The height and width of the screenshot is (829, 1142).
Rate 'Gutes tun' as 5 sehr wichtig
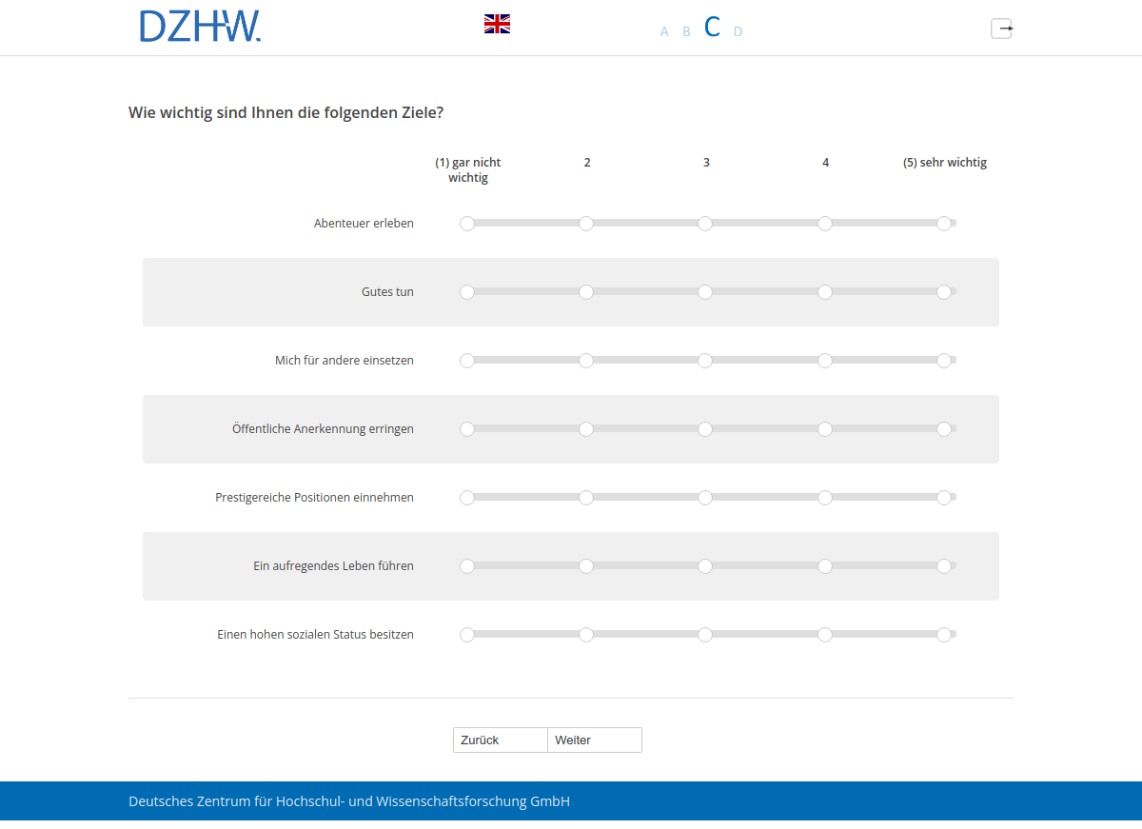(943, 292)
